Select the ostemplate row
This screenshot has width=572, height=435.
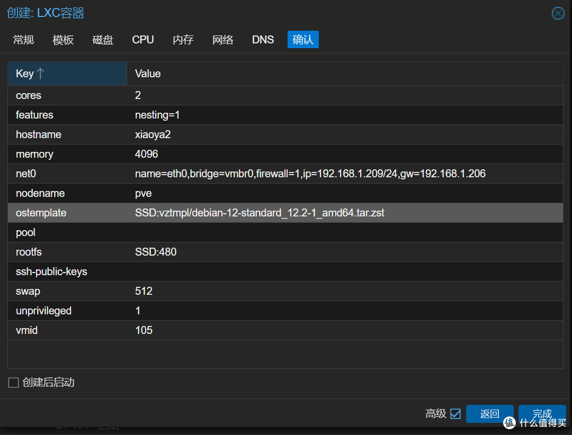pyautogui.click(x=285, y=213)
